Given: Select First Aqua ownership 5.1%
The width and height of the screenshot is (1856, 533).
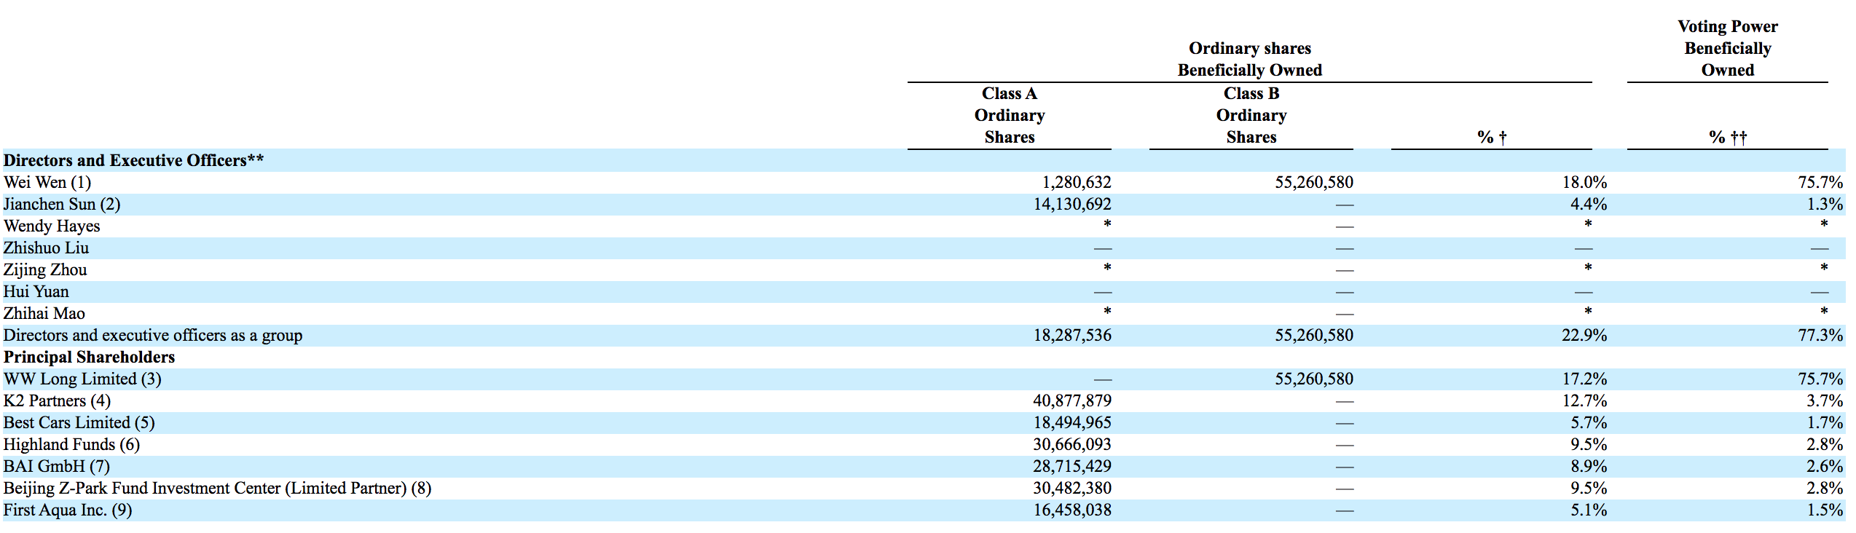Looking at the screenshot, I should [1589, 510].
